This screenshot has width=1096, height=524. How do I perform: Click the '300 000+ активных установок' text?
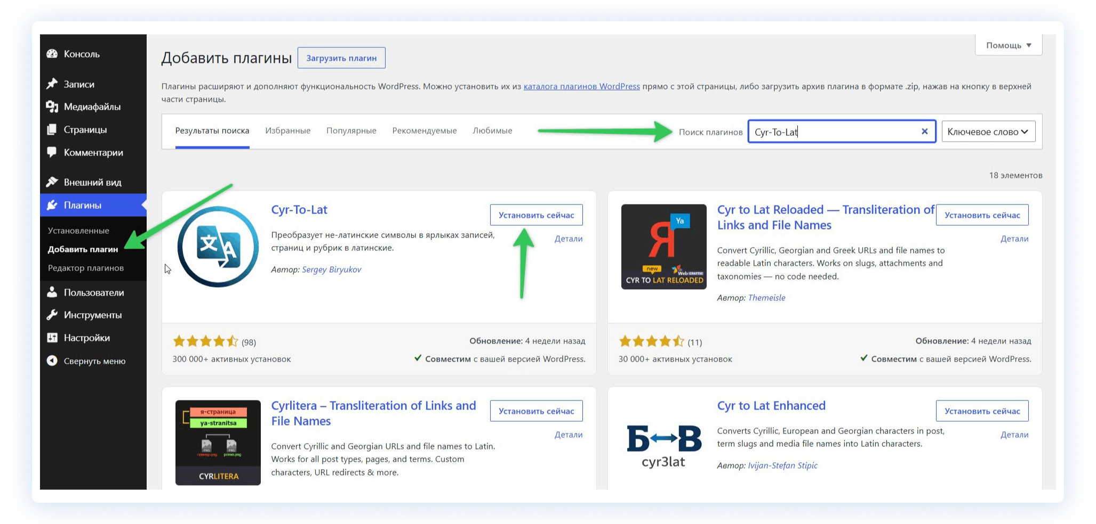point(231,359)
